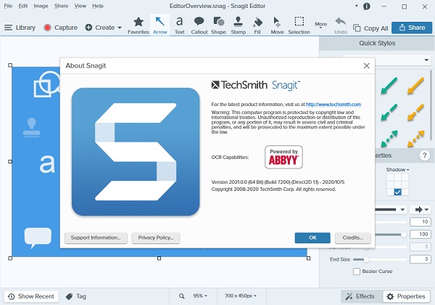Select the Stamp tool in toolbar

239,25
